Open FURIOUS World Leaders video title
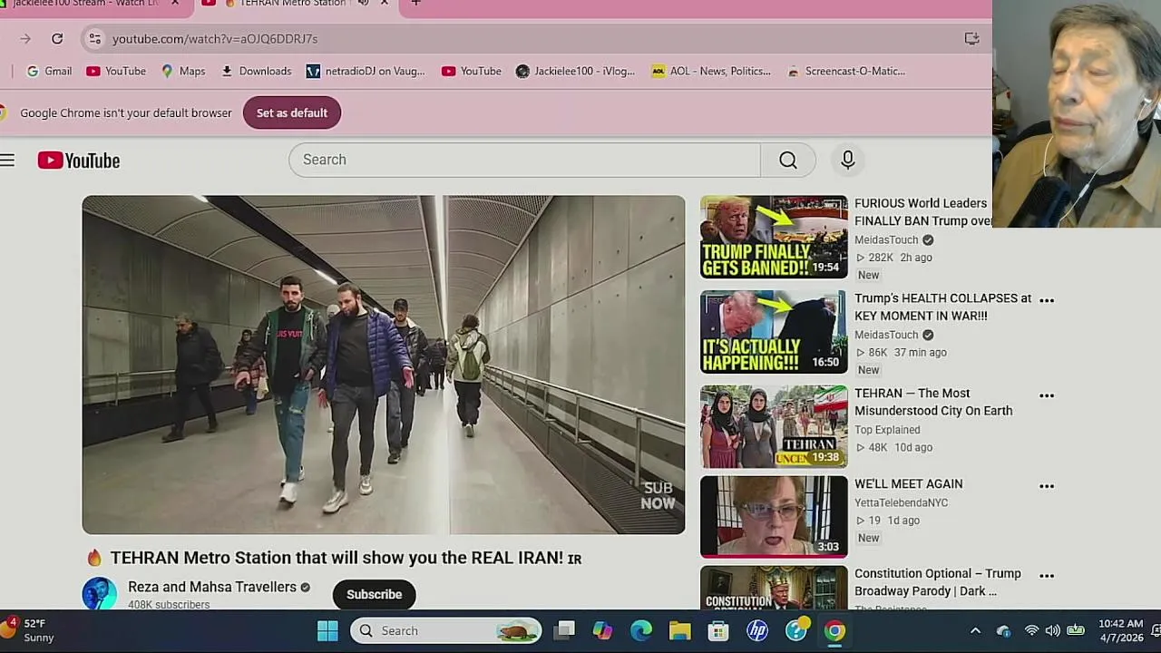The width and height of the screenshot is (1161, 653). coord(922,212)
